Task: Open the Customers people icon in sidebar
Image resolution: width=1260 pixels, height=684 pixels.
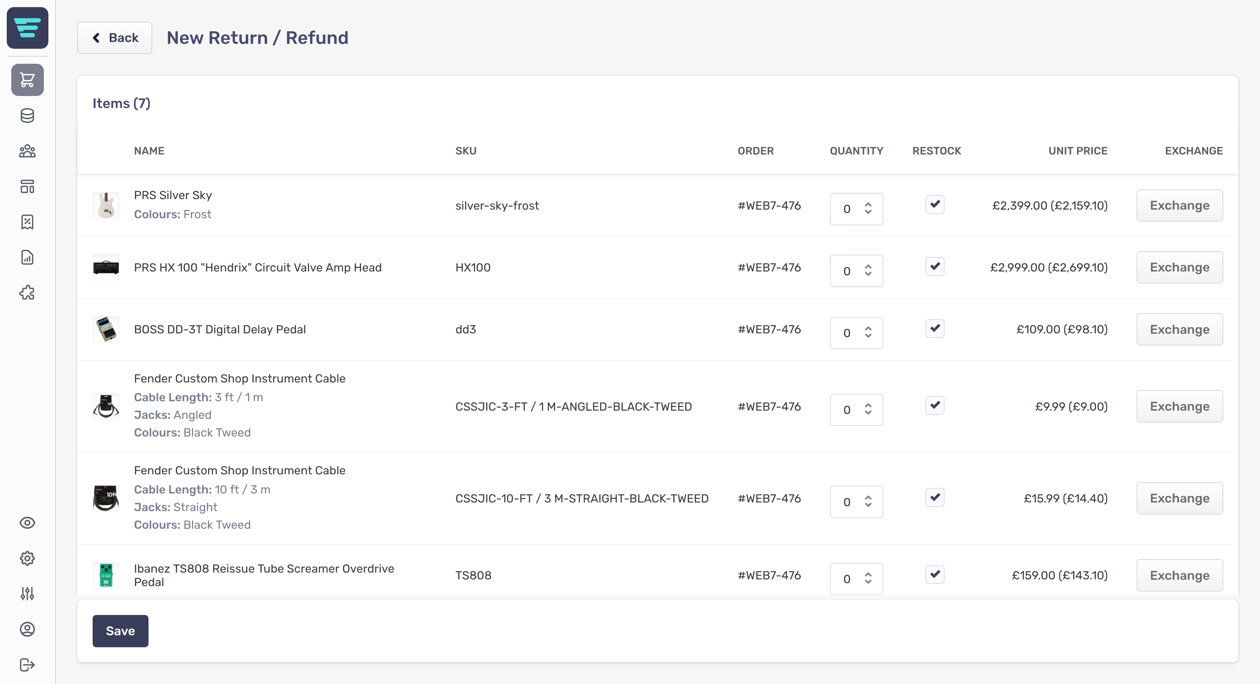Action: 27,151
